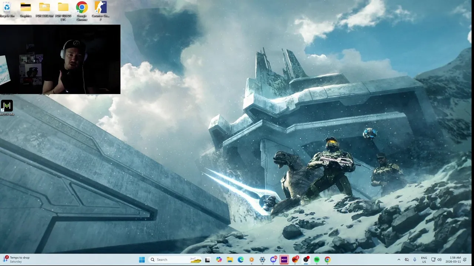Screen dimensions: 474x266
Task: Switch to the purple NEXT app in taskbar
Action: tap(284, 260)
